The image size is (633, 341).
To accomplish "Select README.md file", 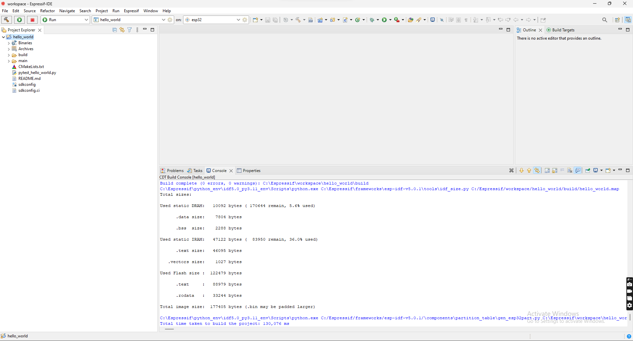I will 29,79.
